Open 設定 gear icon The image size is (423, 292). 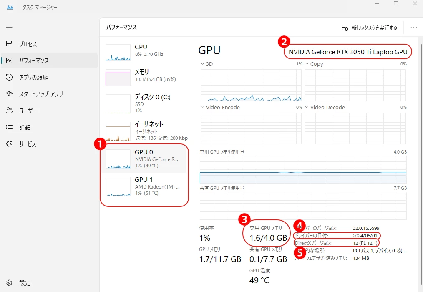[9, 283]
